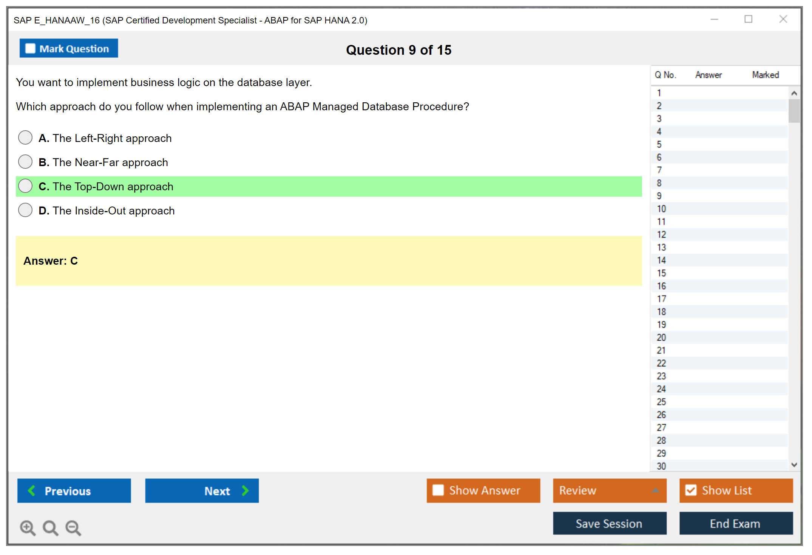812x555 pixels.
Task: Select question 10 in the list
Action: point(661,209)
